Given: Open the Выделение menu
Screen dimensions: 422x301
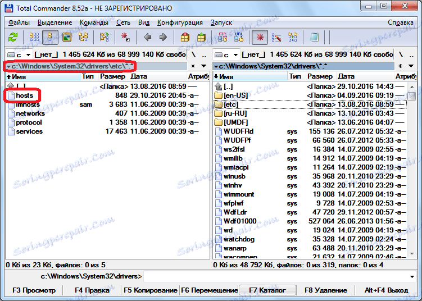Looking at the screenshot, I should click(x=55, y=22).
